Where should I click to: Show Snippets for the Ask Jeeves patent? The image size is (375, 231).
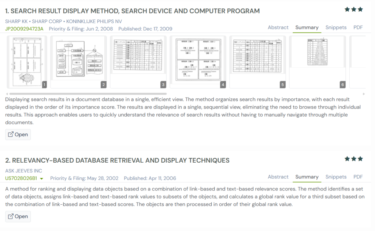(x=336, y=177)
